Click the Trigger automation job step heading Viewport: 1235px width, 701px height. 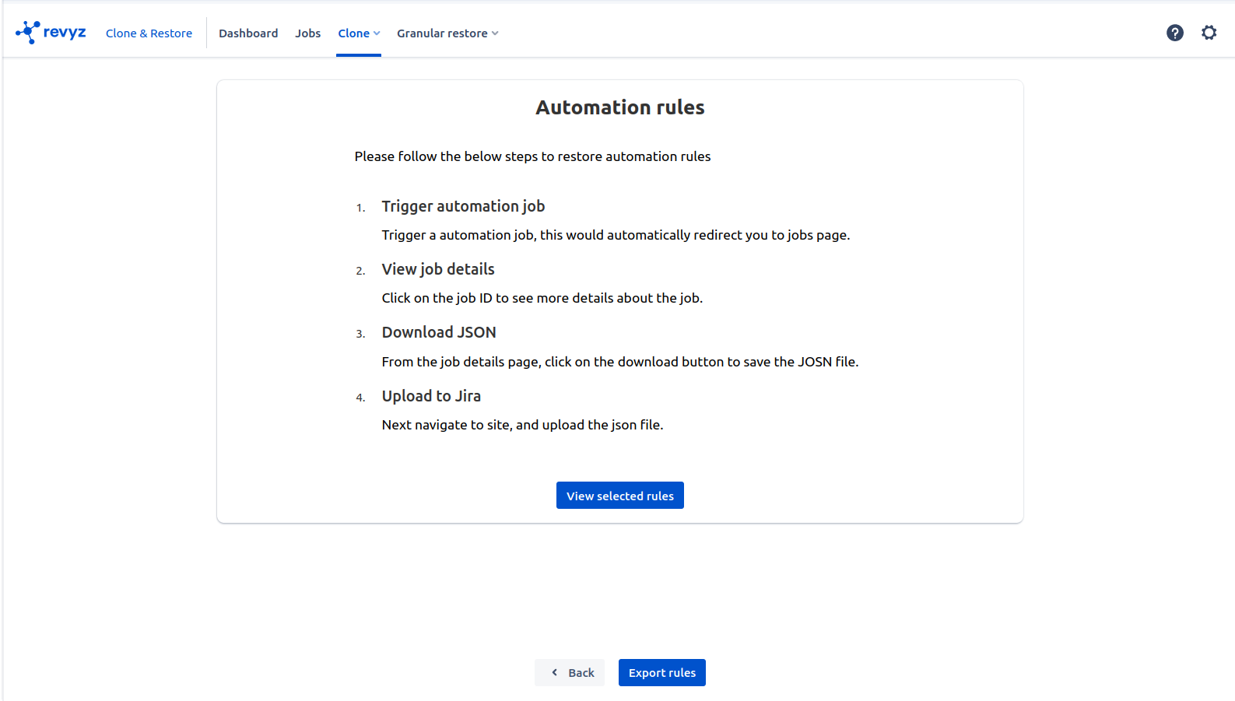(463, 206)
